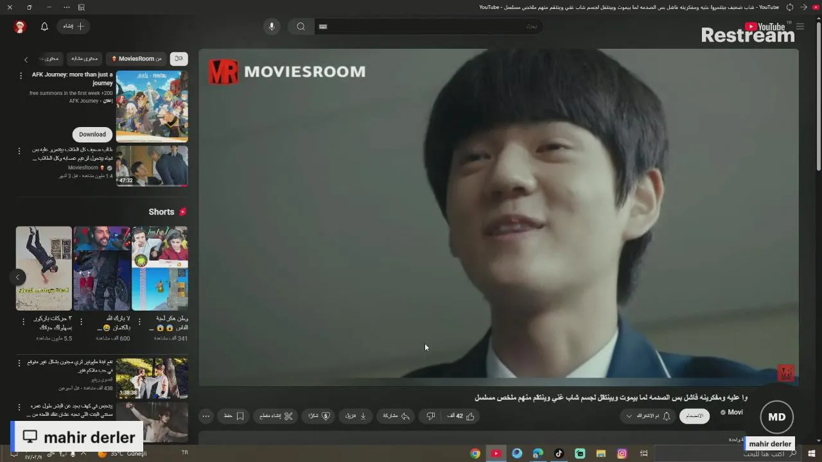Screen dimensions: 822x462
Task: Click the MoviesRoom watermark in video corner
Action: point(786,373)
